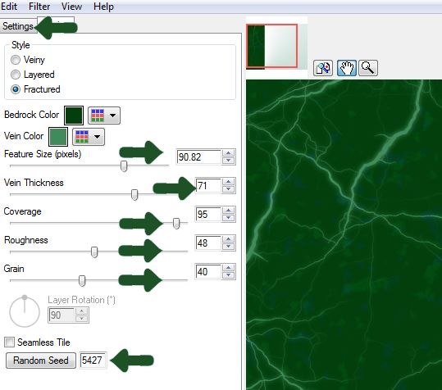
Task: Switch to the Settings tab
Action: point(18,26)
